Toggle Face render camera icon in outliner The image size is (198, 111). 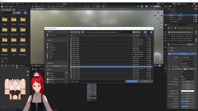coord(196,17)
